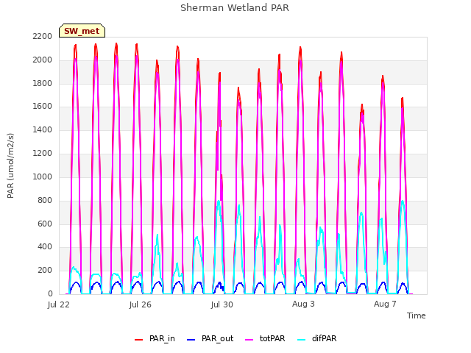Toggle the PAR_out legend entry

point(210,338)
